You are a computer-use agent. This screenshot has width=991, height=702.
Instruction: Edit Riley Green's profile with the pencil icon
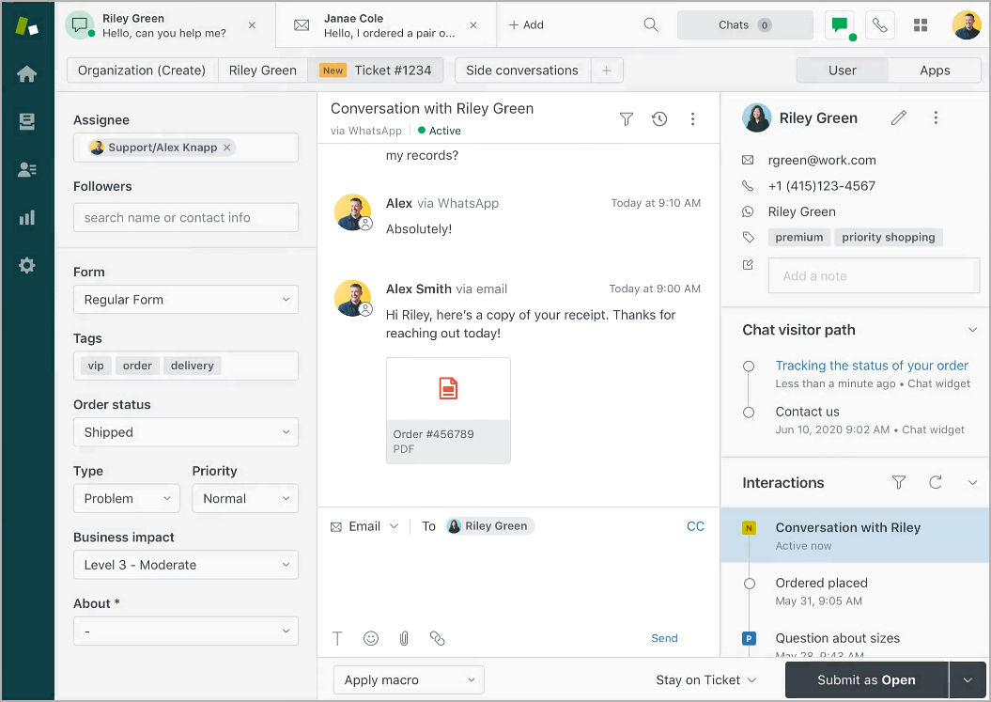tap(899, 117)
